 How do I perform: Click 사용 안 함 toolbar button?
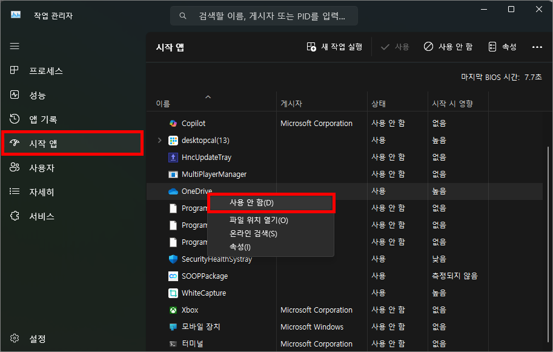point(448,47)
